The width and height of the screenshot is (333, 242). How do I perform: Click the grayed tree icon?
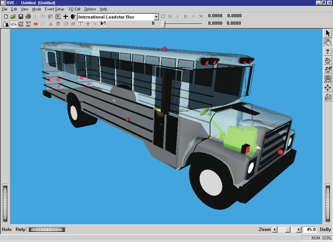pyautogui.click(x=88, y=24)
